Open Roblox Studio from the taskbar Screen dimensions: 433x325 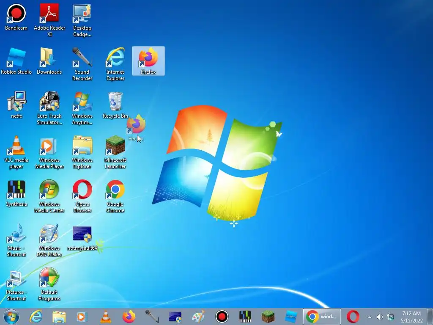(x=291, y=317)
